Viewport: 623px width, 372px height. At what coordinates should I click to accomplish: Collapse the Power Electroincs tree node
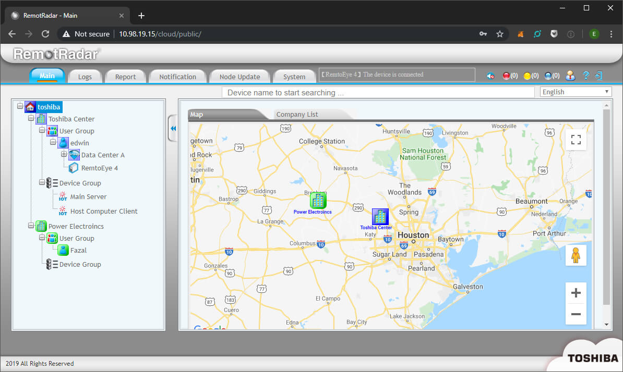coord(31,226)
